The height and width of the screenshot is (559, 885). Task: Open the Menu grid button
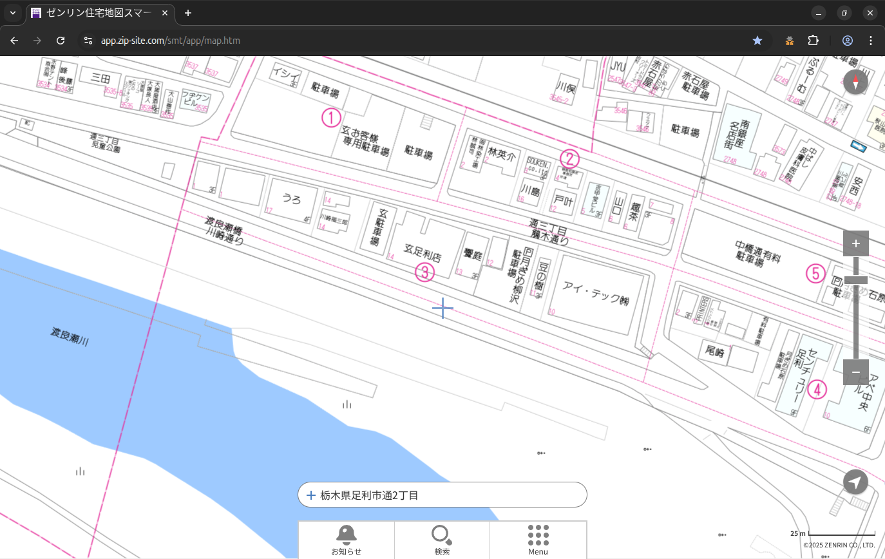(x=538, y=540)
